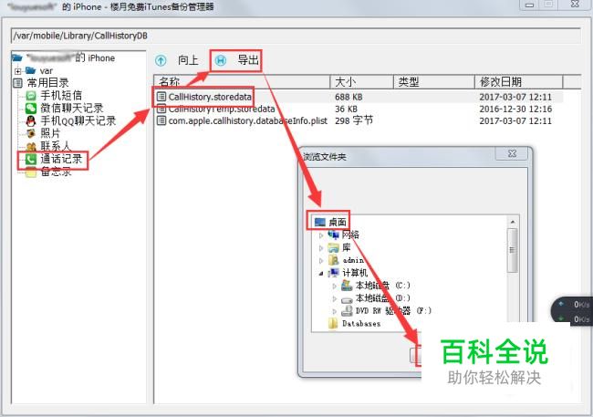Screen dimensions: 593x417
Task: Click the 常用目录 list icon
Action: (17, 83)
